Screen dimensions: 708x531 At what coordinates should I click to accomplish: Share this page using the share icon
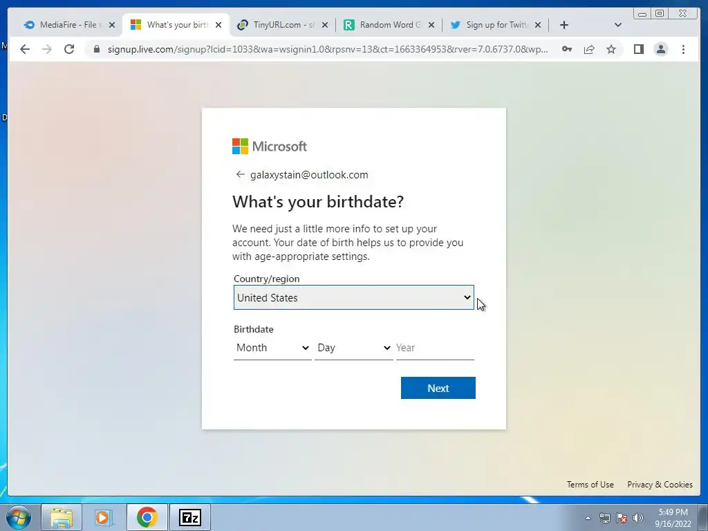tap(589, 49)
